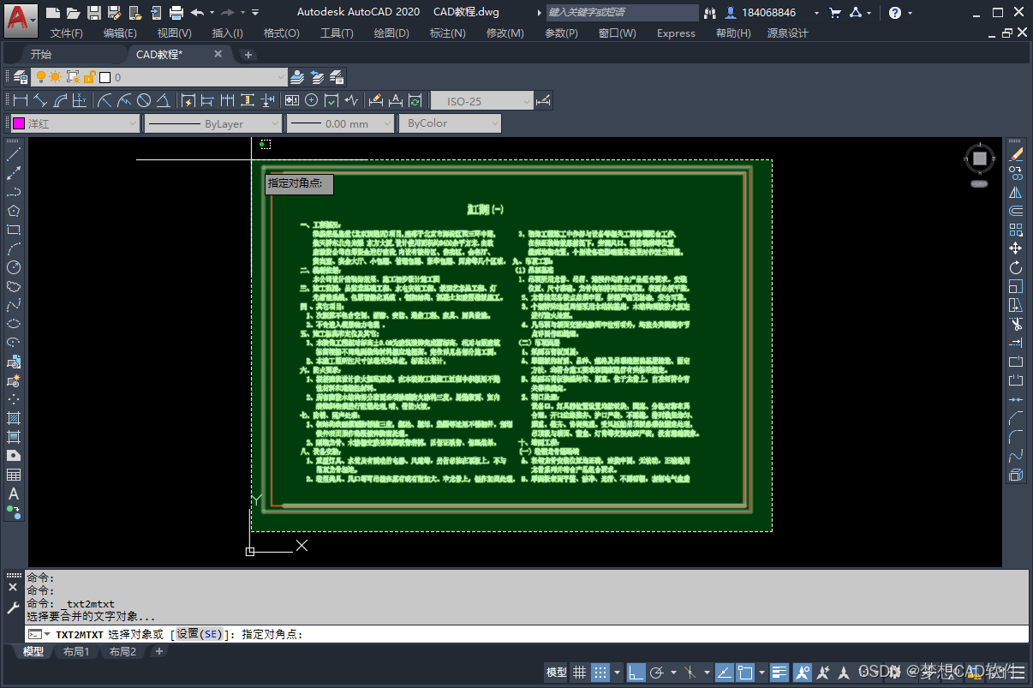This screenshot has height=688, width=1033.
Task: Click the Hatch tool icon
Action: [x=14, y=418]
